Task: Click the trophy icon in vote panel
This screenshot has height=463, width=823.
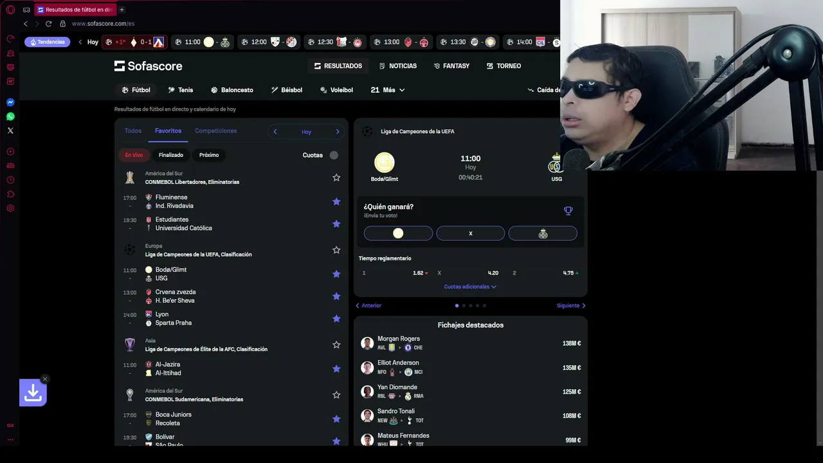Action: click(x=568, y=210)
